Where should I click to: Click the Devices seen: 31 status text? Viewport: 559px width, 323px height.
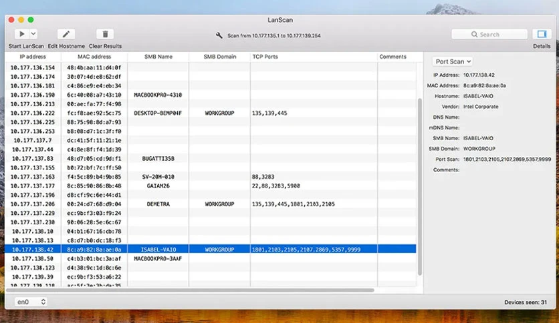pos(525,302)
